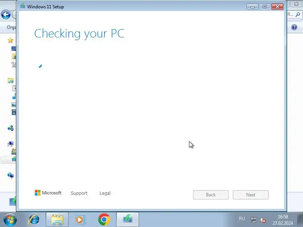Open the Organize menu in Explorer

(x=11, y=27)
